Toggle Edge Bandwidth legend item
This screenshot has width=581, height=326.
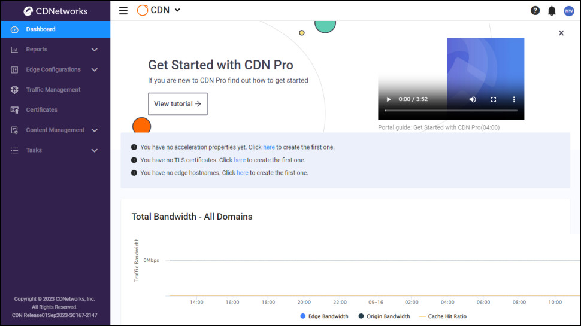[x=324, y=316]
